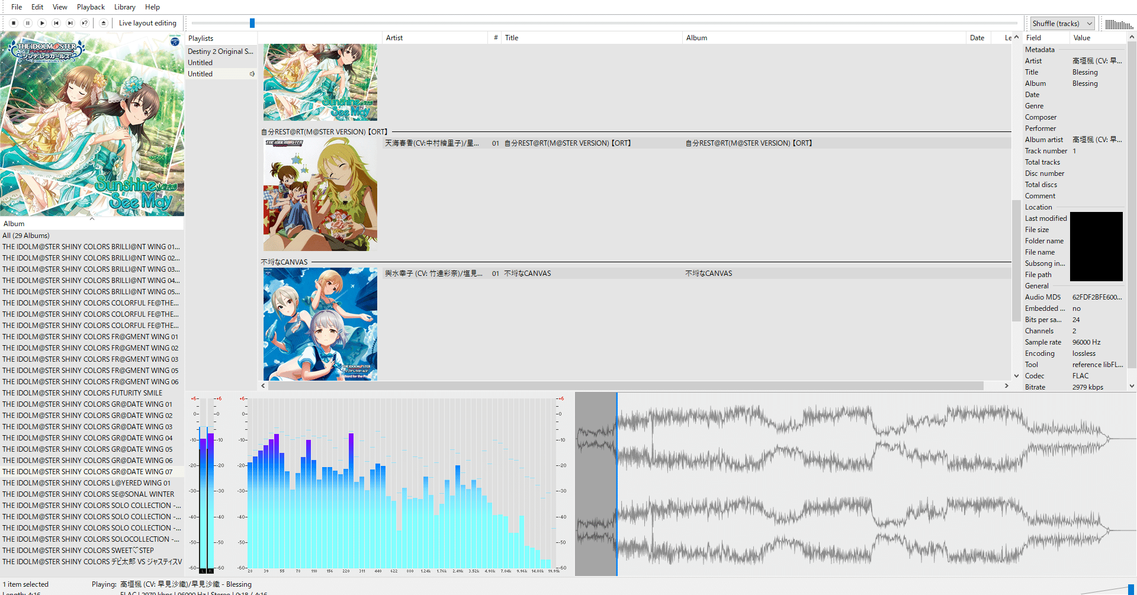Play a random track
Viewport: 1137px width, 595px height.
point(85,23)
